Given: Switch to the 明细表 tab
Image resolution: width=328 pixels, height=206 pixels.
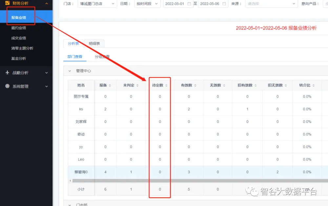Looking at the screenshot, I should pos(94,44).
